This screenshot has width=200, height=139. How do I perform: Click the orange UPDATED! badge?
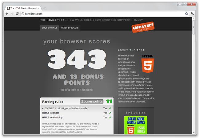(x=143, y=27)
